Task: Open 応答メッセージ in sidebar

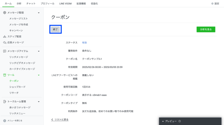Action: (x=16, y=43)
